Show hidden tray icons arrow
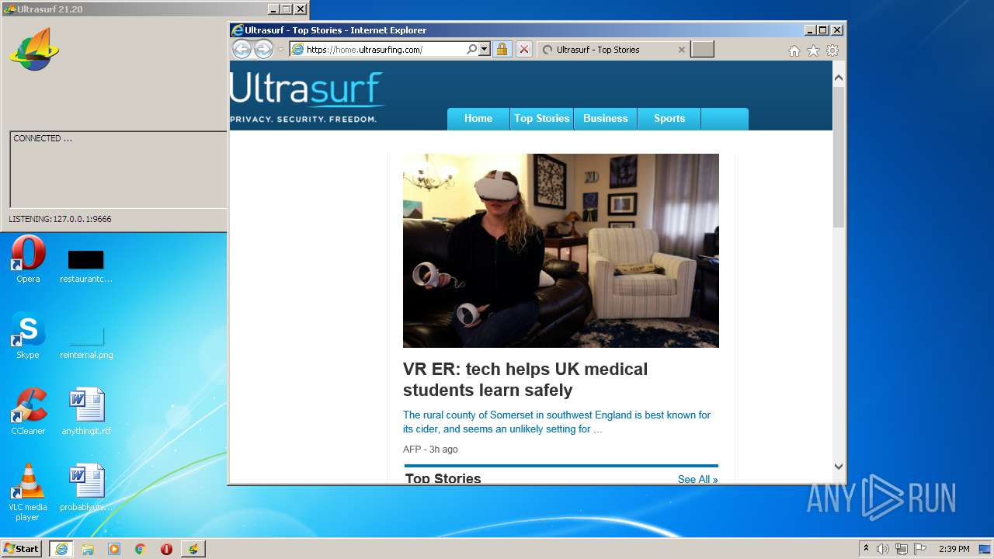994x559 pixels. coord(867,549)
